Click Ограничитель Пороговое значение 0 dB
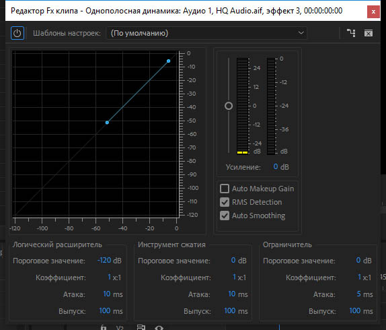Screen dimensions: 386x330 pos(358,260)
